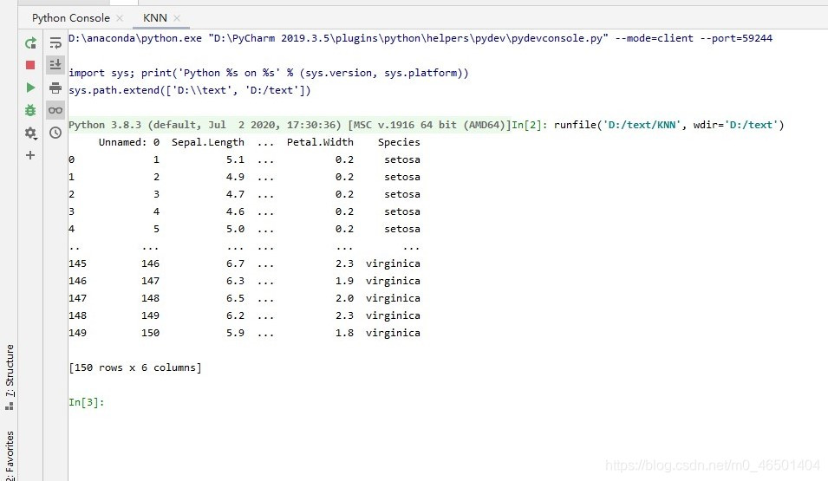Open the Favorites tool window
The height and width of the screenshot is (481, 828).
pyautogui.click(x=10, y=455)
